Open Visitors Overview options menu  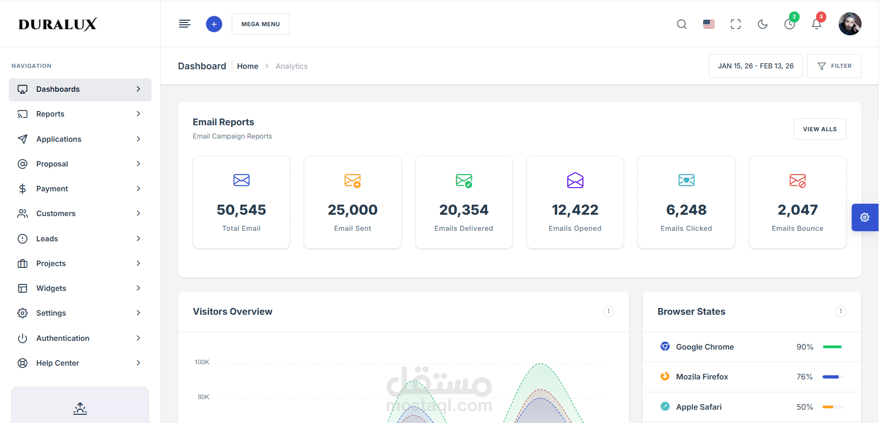(608, 312)
